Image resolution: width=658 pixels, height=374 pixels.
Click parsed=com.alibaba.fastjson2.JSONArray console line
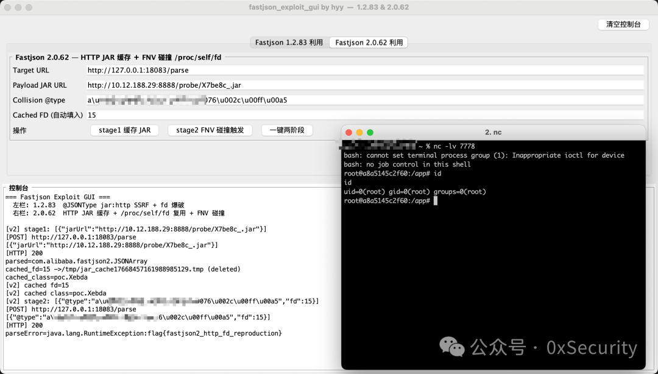[x=76, y=261]
